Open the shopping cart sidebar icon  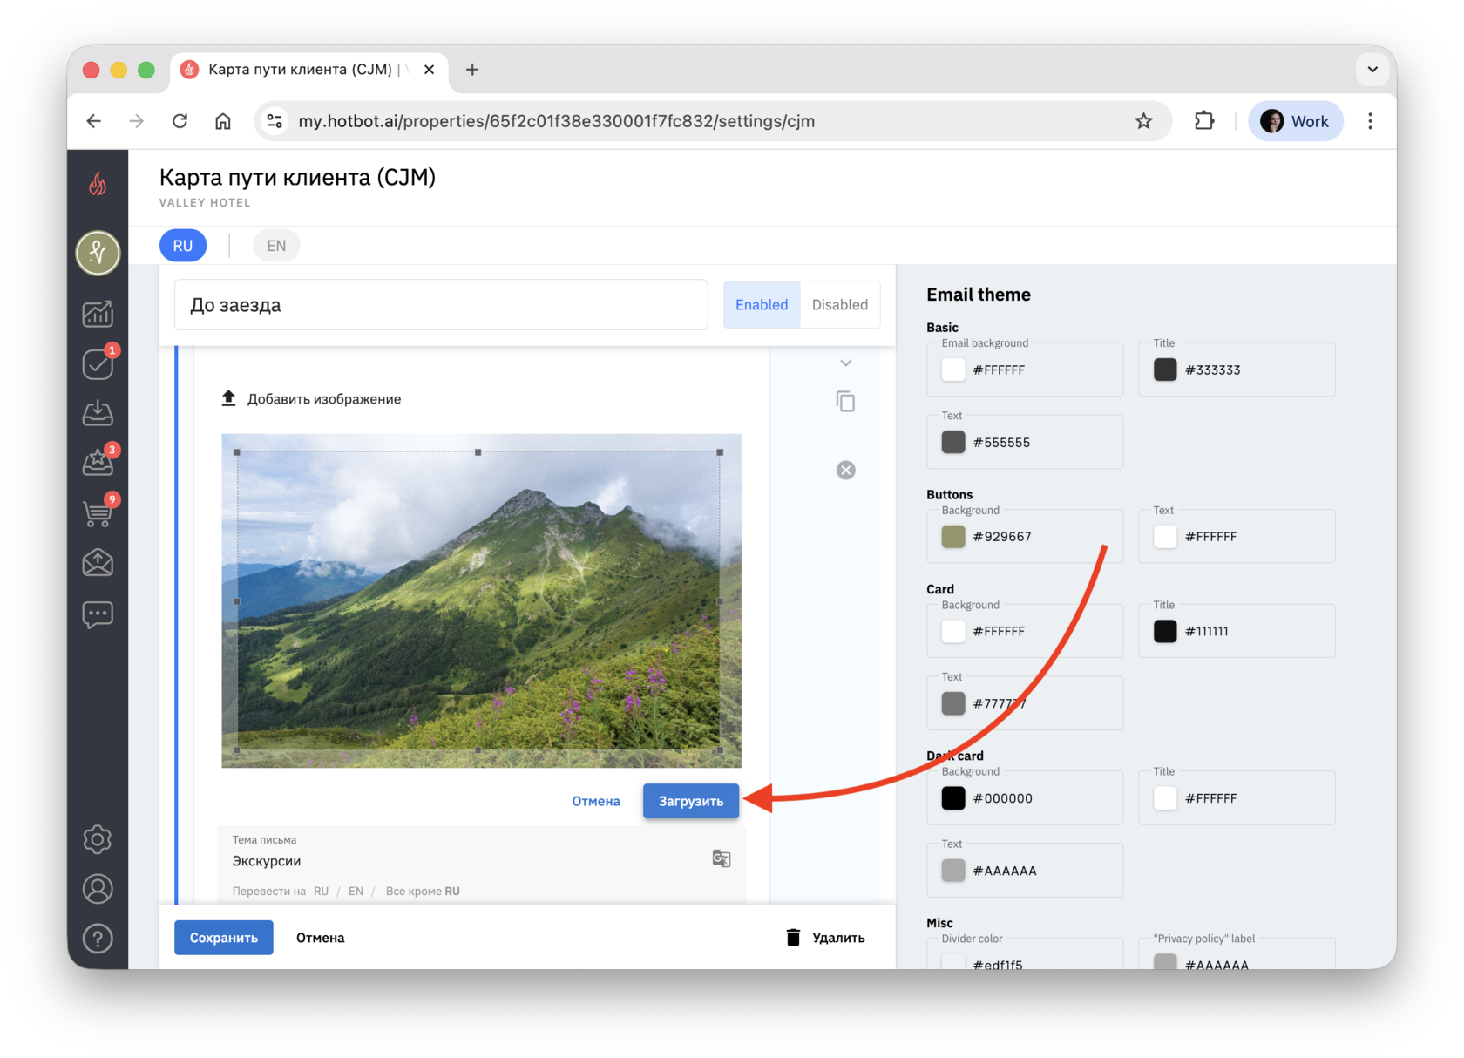click(x=98, y=513)
